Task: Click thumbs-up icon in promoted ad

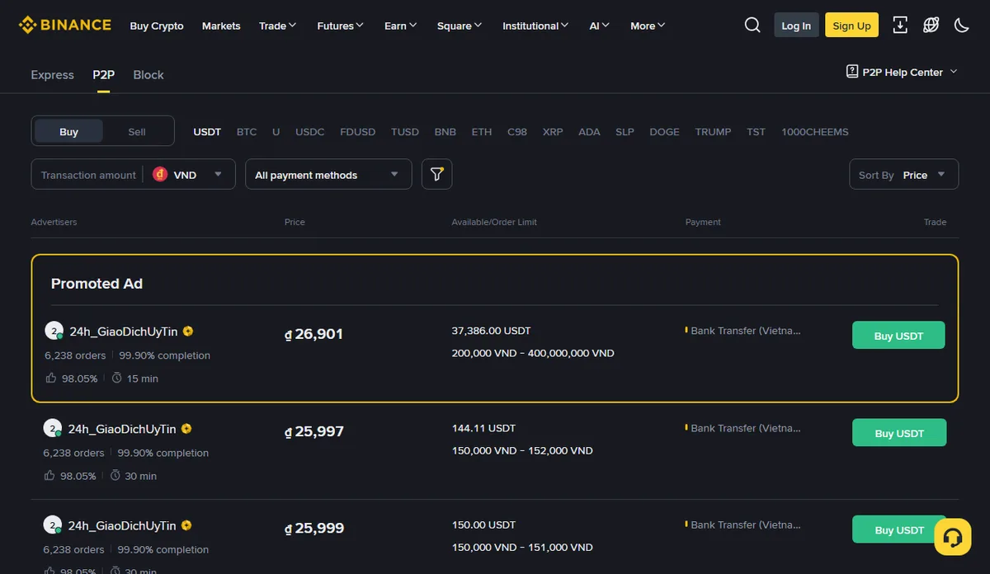Action: point(51,378)
